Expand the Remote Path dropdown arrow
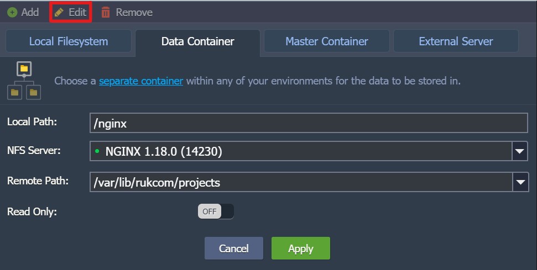 (520, 182)
